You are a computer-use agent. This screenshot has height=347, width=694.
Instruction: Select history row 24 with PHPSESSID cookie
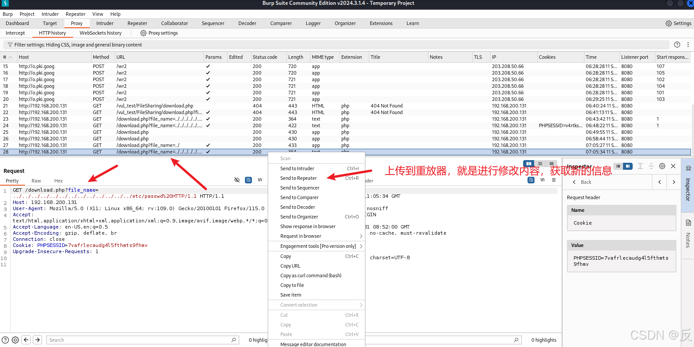346,125
